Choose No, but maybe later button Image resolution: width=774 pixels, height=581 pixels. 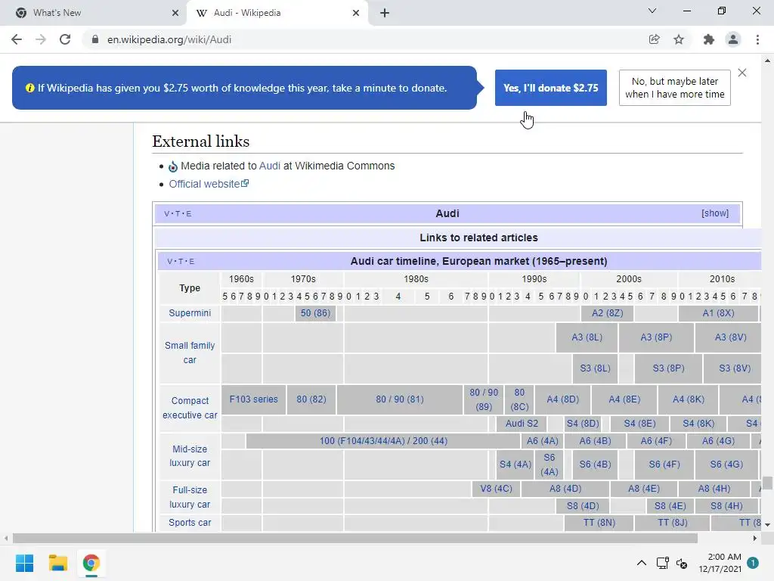click(675, 88)
